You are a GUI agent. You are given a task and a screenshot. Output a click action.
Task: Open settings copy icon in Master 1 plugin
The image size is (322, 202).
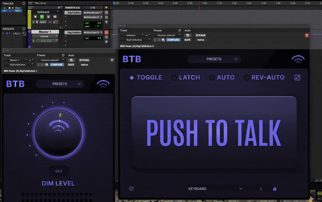(47, 65)
